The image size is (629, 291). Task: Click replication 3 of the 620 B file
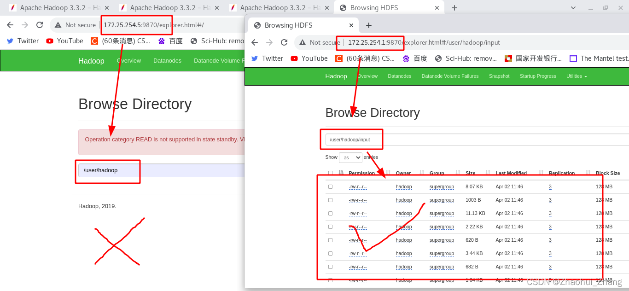[550, 240]
